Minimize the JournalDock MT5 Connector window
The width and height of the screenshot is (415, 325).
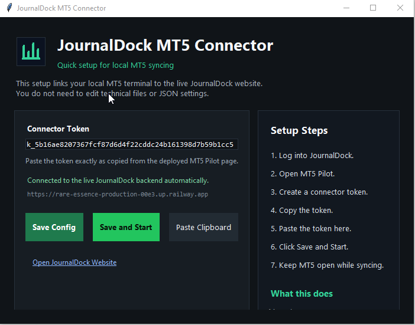pyautogui.click(x=346, y=8)
